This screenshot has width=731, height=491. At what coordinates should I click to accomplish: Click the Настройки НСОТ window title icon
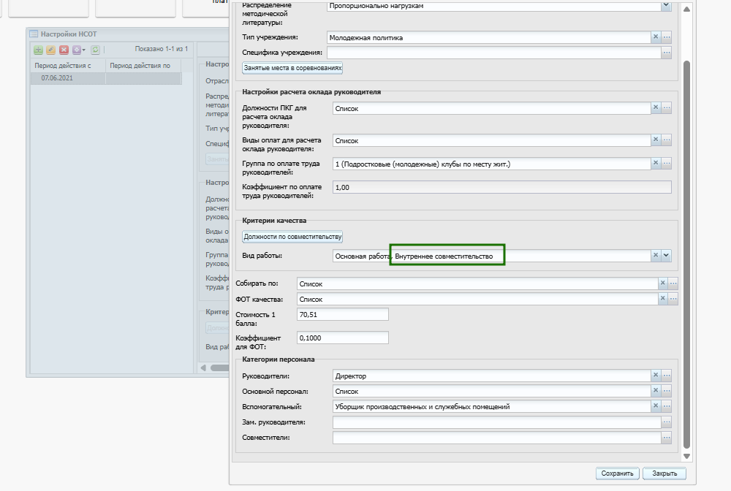click(34, 34)
